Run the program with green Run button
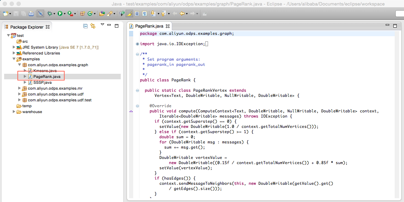The width and height of the screenshot is (404, 202). coord(60,14)
